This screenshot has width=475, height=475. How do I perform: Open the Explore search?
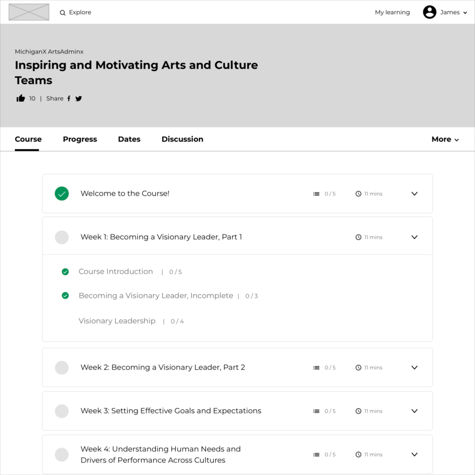tap(75, 12)
